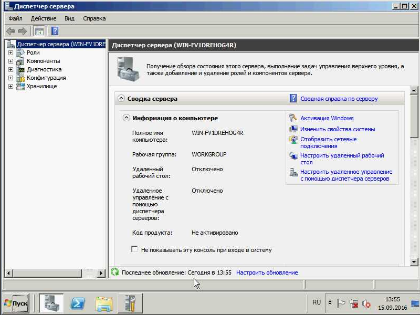Click the Изменить свойства системы link

click(338, 129)
